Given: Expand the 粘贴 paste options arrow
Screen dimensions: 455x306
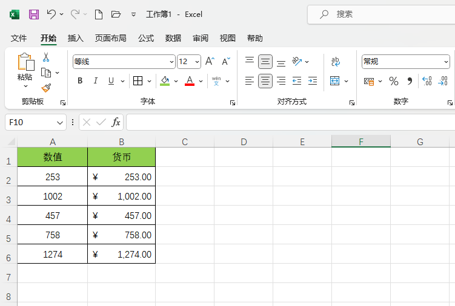Looking at the screenshot, I should click(26, 86).
